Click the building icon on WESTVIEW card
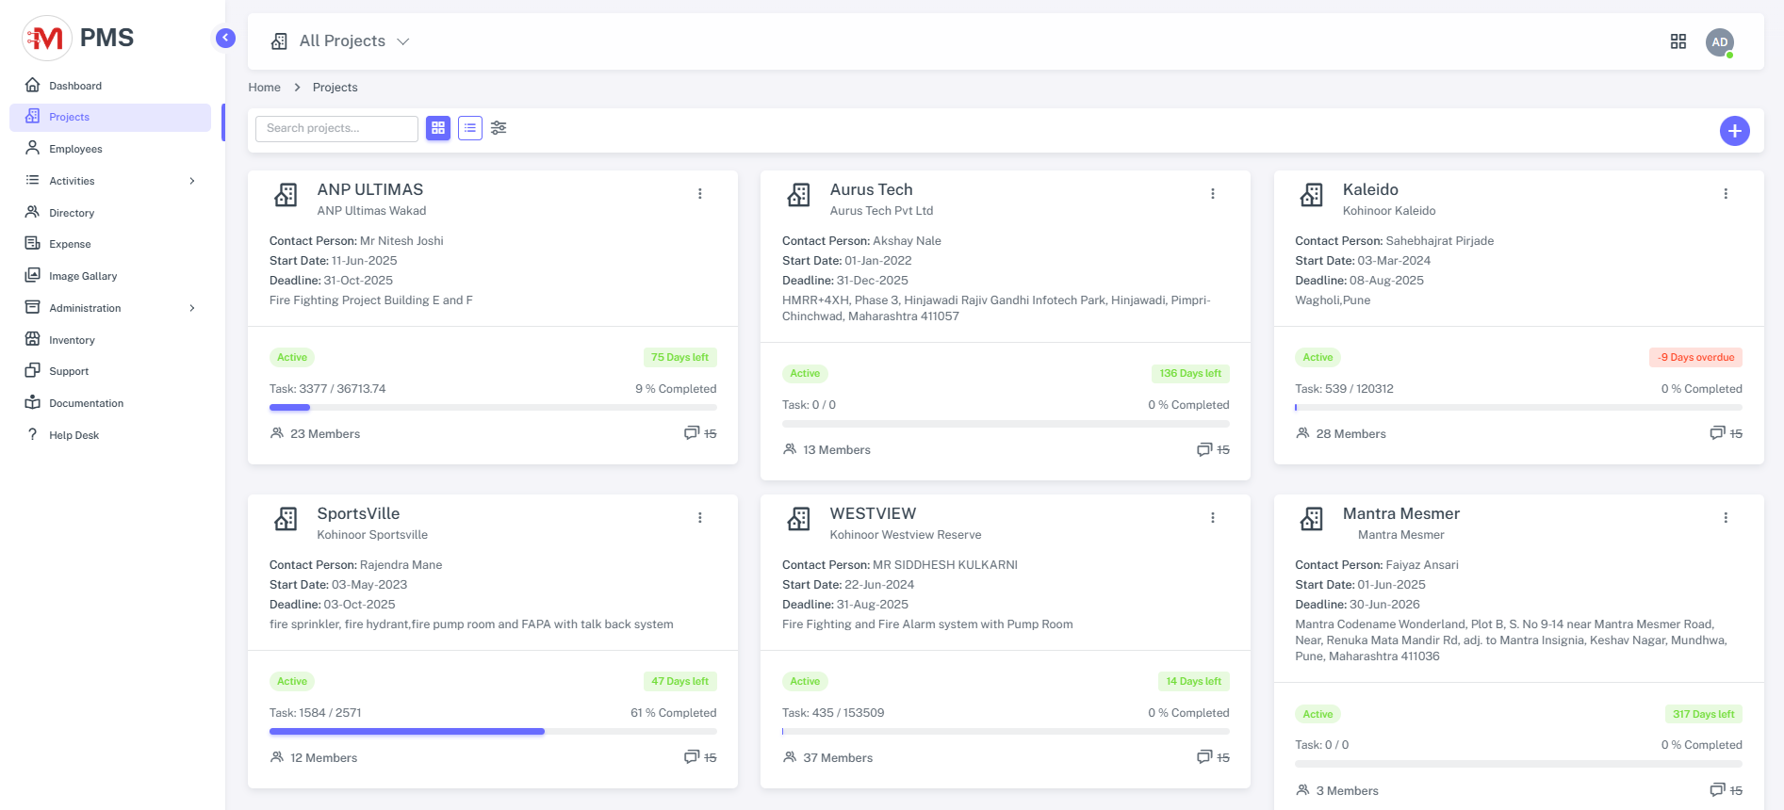 coord(798,519)
